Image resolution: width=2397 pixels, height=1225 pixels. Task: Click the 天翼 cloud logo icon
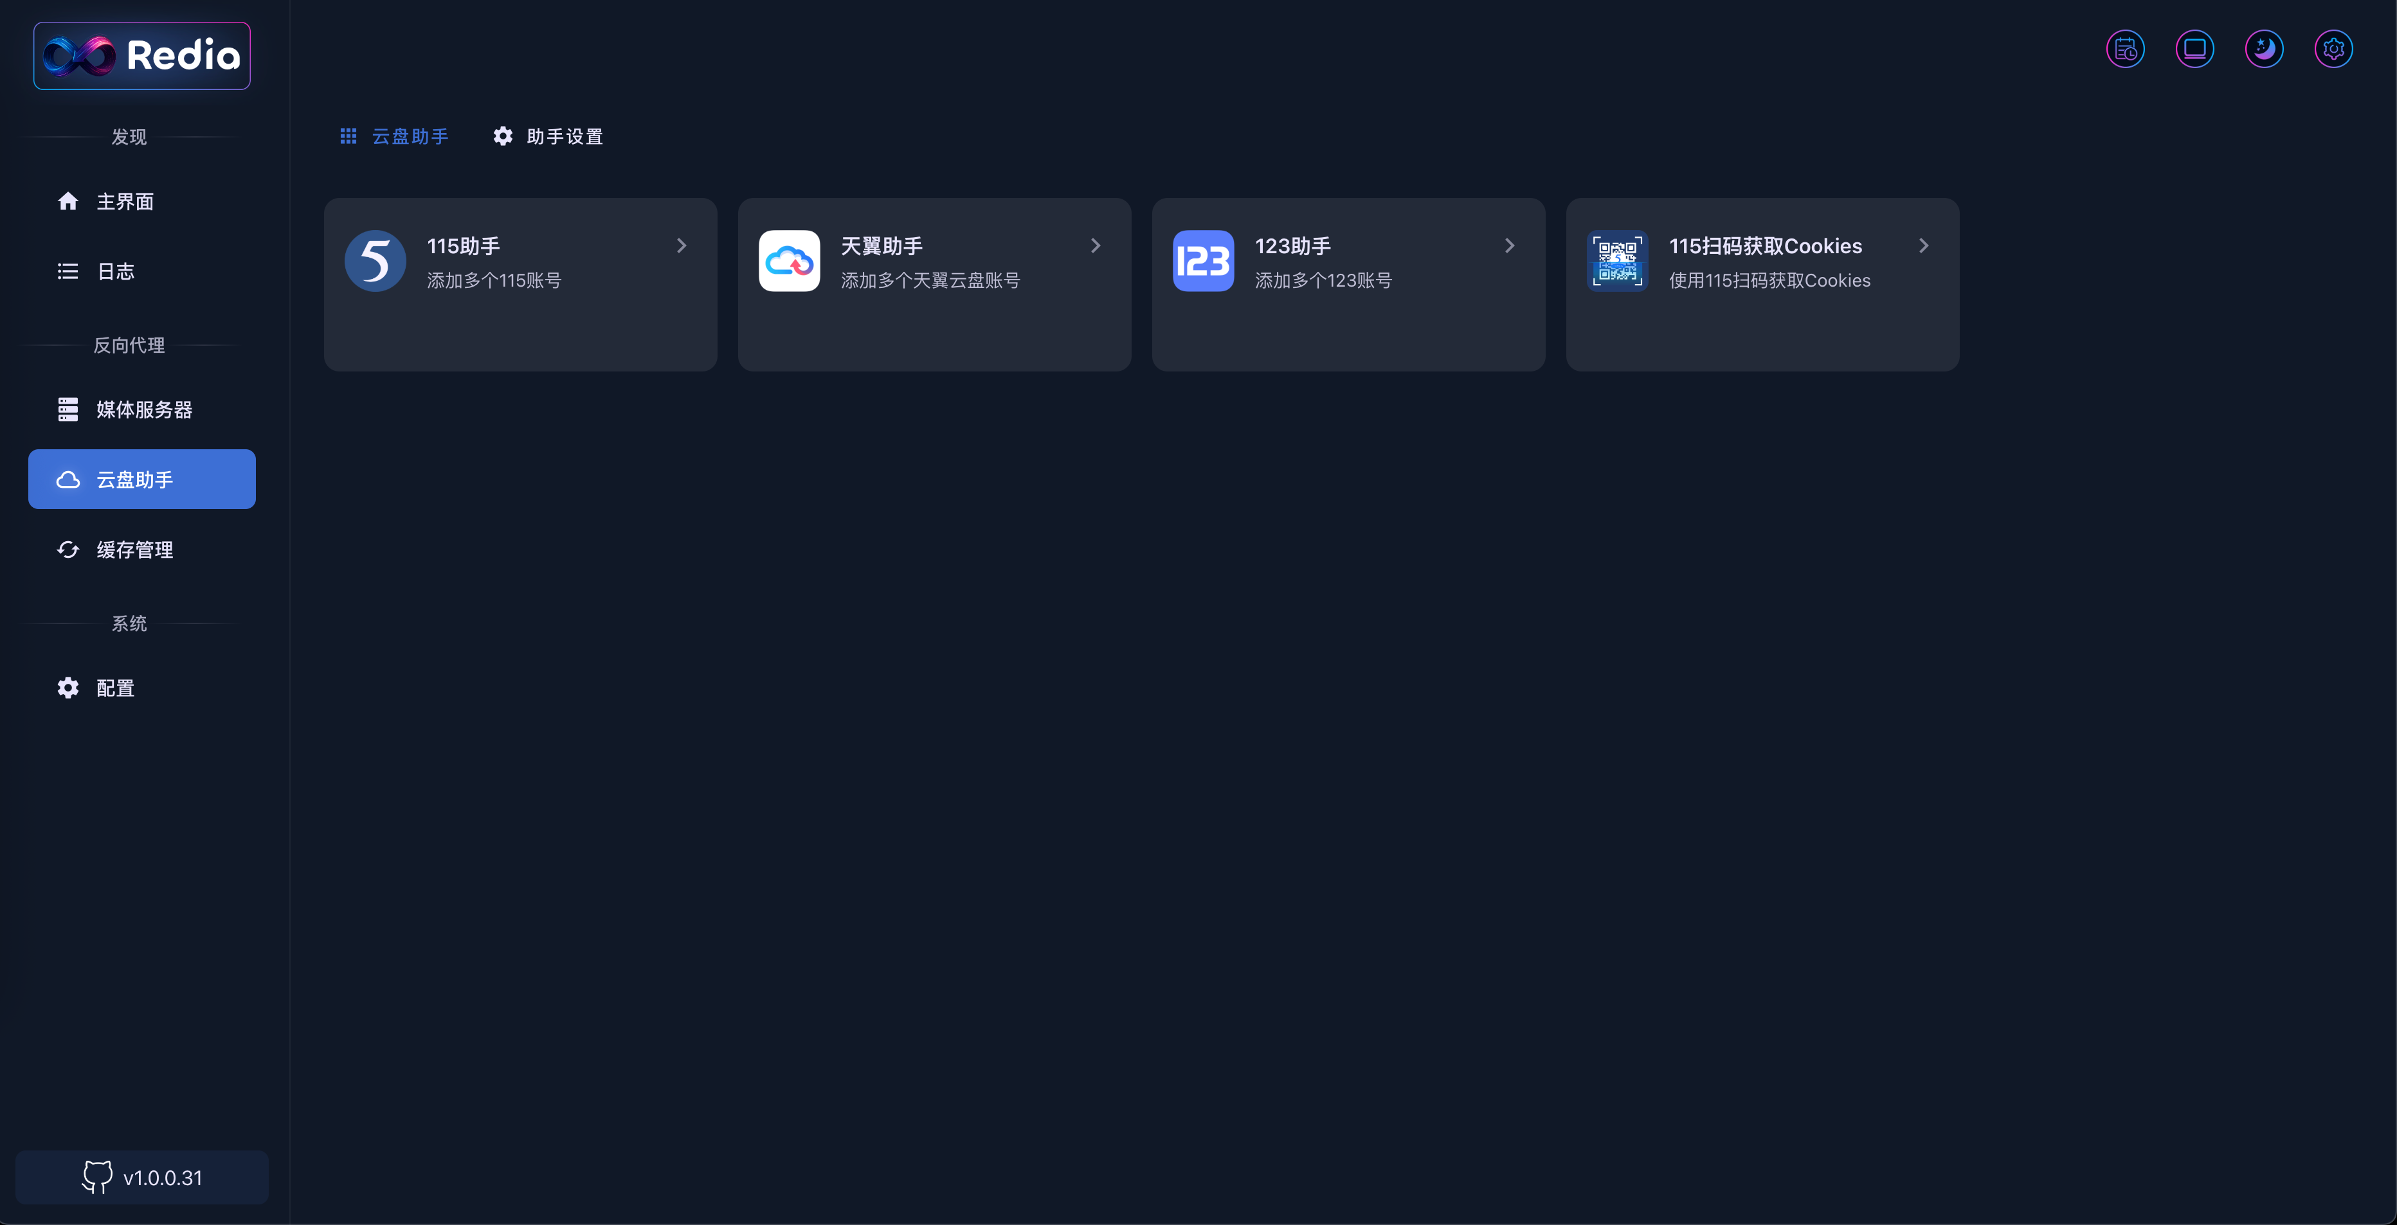tap(789, 262)
